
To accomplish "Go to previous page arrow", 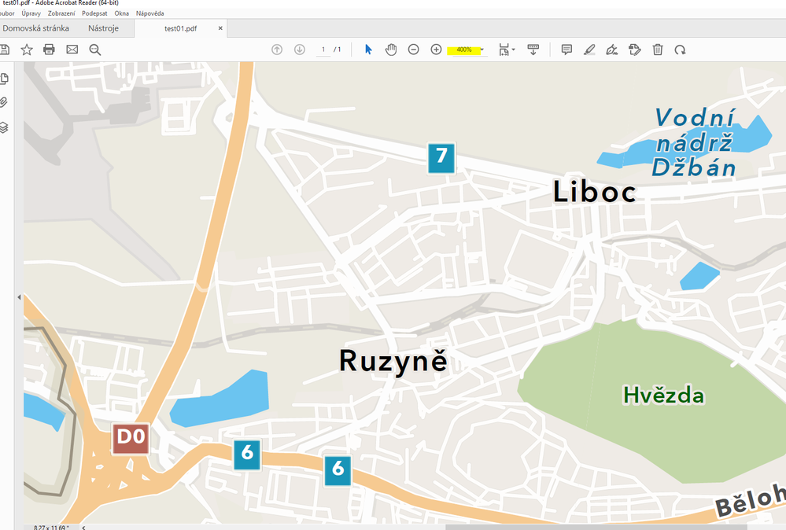I will pos(277,50).
